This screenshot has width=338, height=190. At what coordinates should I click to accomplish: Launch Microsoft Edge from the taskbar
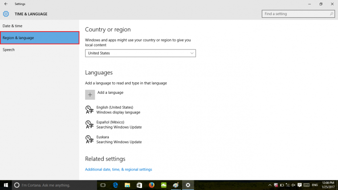tap(115, 185)
